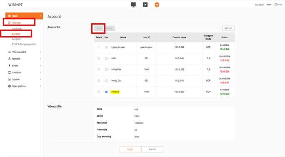Open the Help question mark icon
Viewport: 285px width, 157px height.
(x=276, y=5)
